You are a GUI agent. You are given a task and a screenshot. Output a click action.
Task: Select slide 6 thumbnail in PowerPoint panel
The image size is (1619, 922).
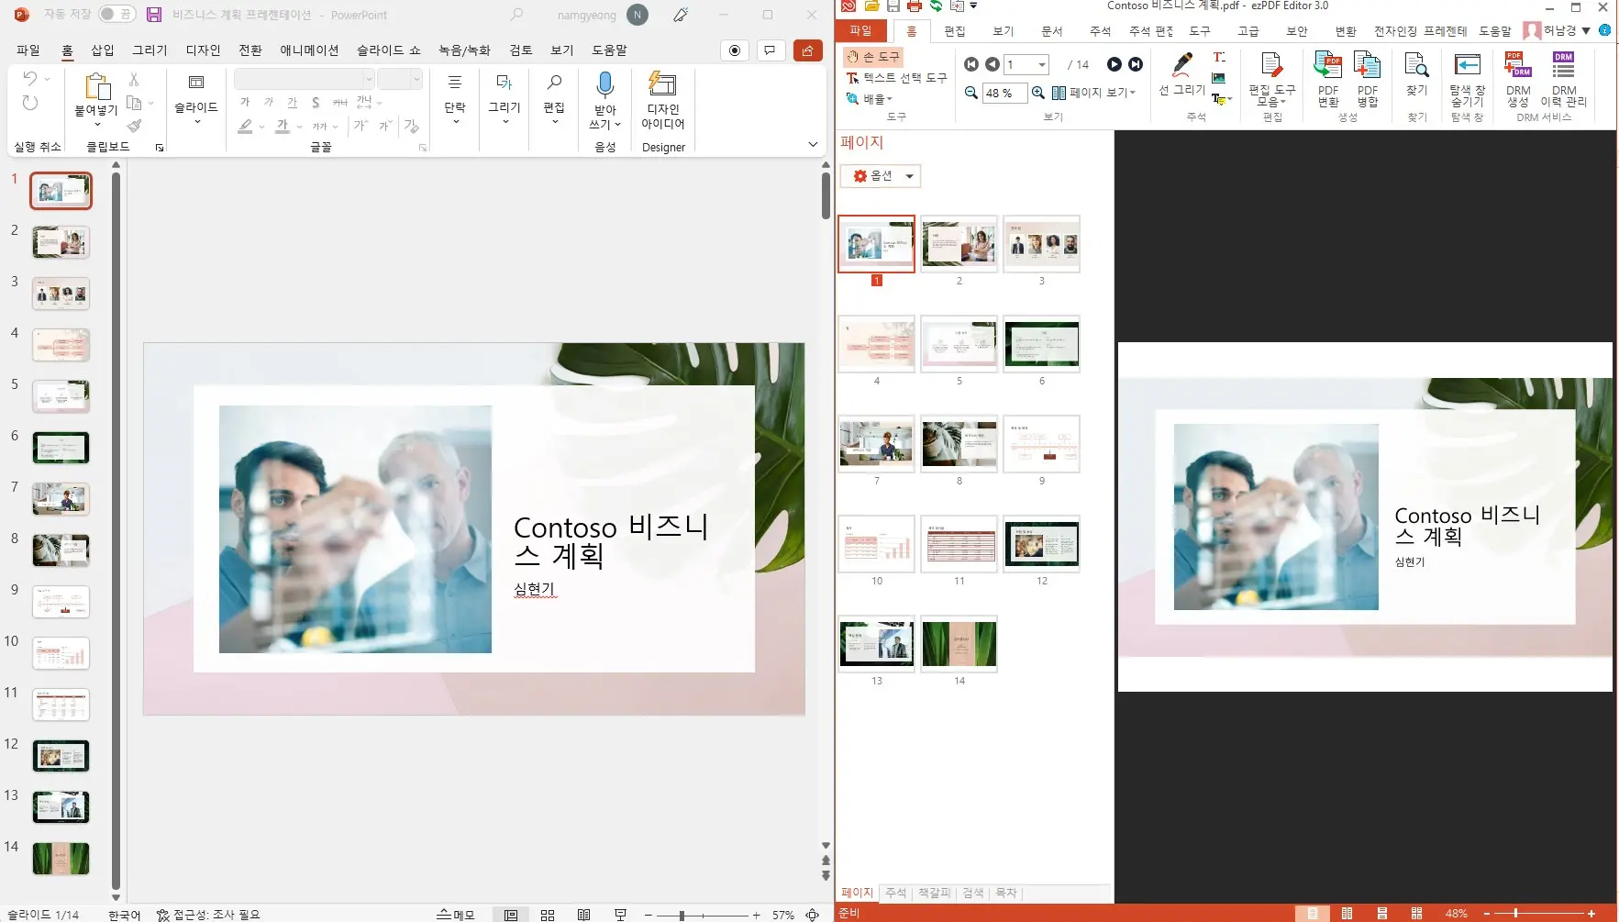point(61,448)
